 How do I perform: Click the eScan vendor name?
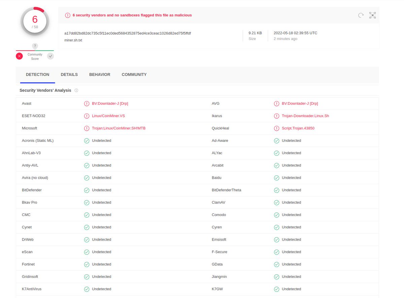(x=27, y=252)
